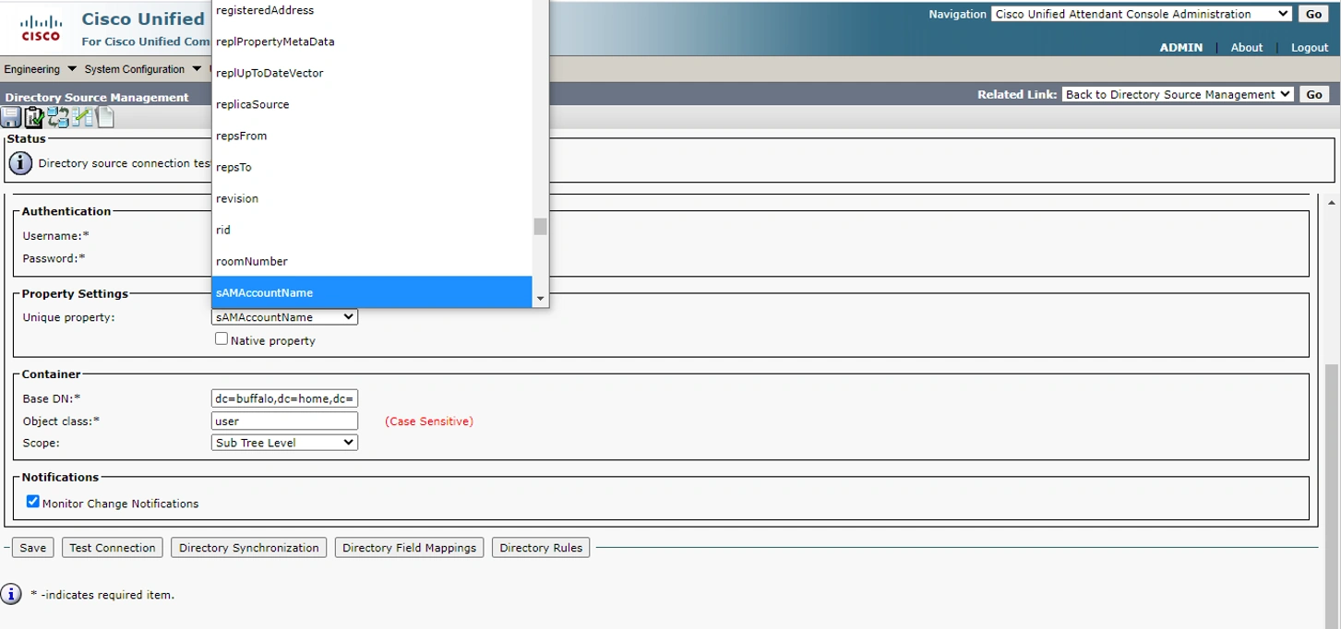Screen dimensions: 1341x629
Task: Click the info icon beside required item note
Action: [10, 594]
